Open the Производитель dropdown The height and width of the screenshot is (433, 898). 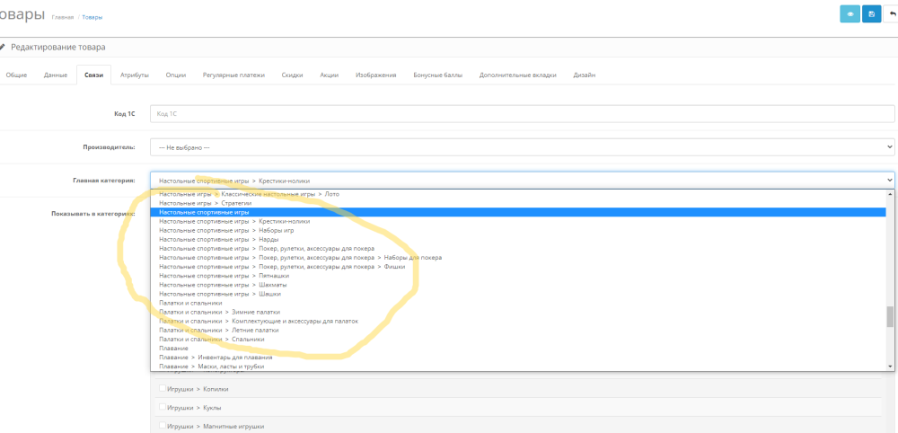pyautogui.click(x=522, y=146)
